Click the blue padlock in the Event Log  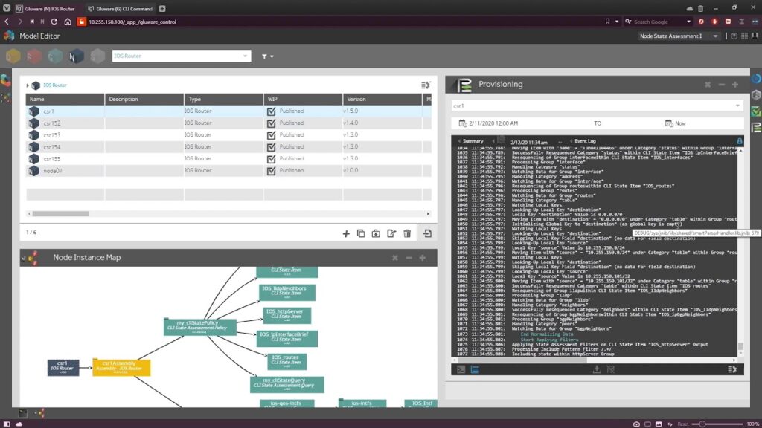[x=740, y=140]
